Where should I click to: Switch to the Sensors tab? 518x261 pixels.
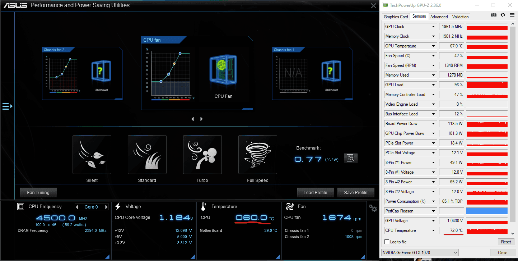tap(419, 16)
